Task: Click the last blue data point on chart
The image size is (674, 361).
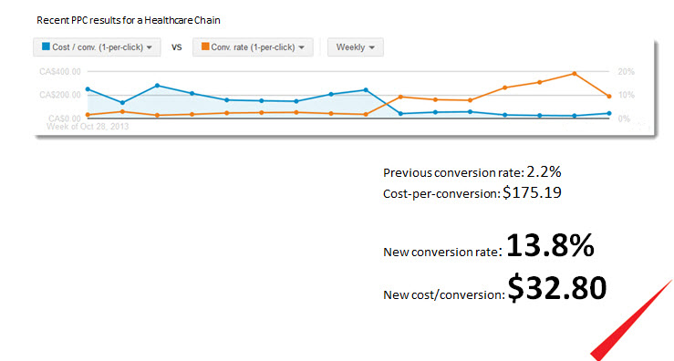Action: tap(609, 113)
